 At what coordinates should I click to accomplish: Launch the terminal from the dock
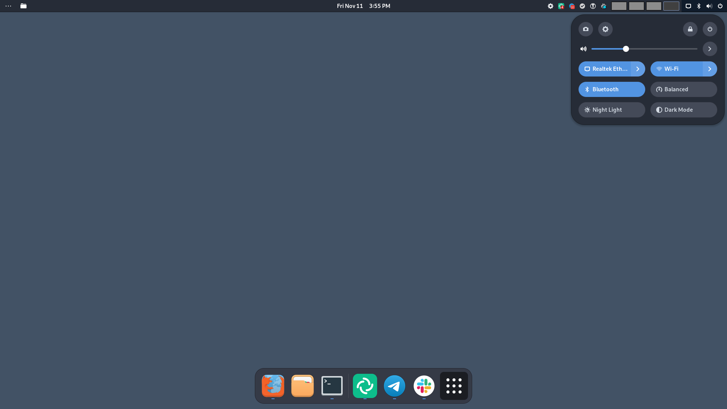pos(332,386)
